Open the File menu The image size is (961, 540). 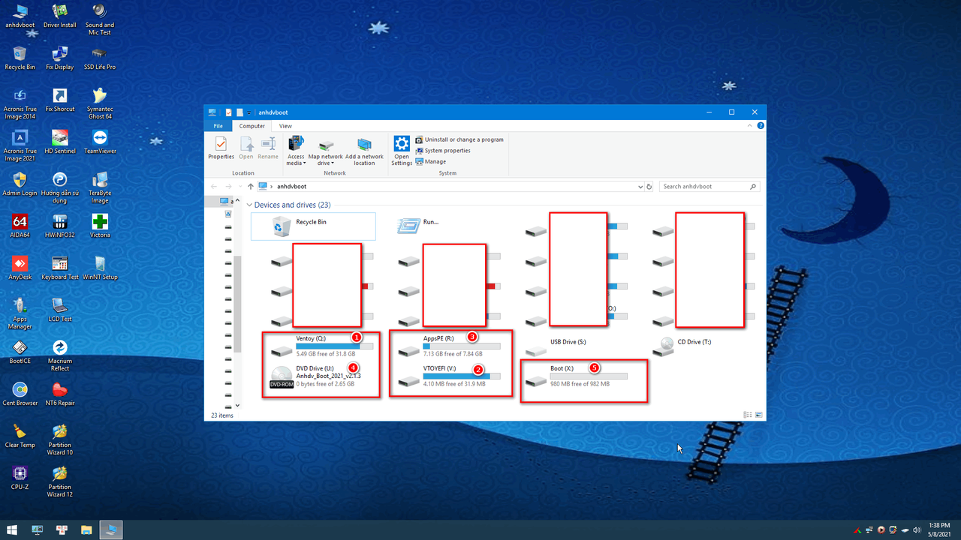(x=218, y=126)
